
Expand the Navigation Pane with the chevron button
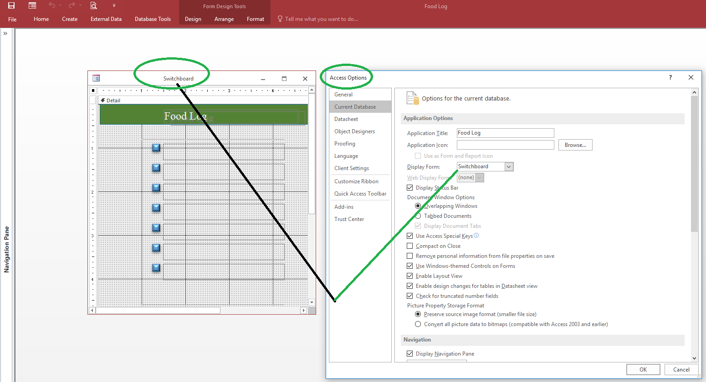coord(5,33)
